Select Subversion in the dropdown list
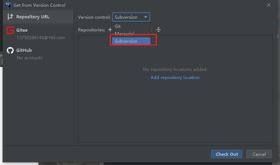280x165 pixels. (131, 41)
